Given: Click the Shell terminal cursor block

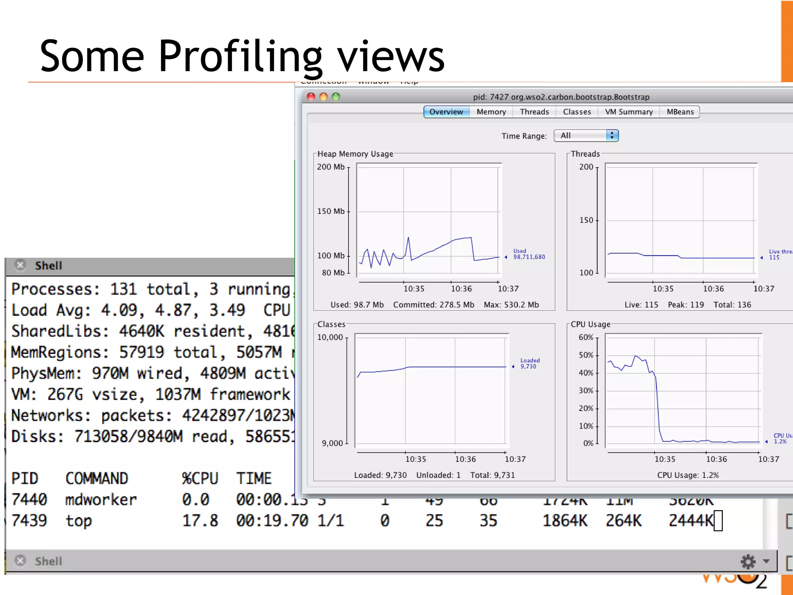Looking at the screenshot, I should point(718,521).
